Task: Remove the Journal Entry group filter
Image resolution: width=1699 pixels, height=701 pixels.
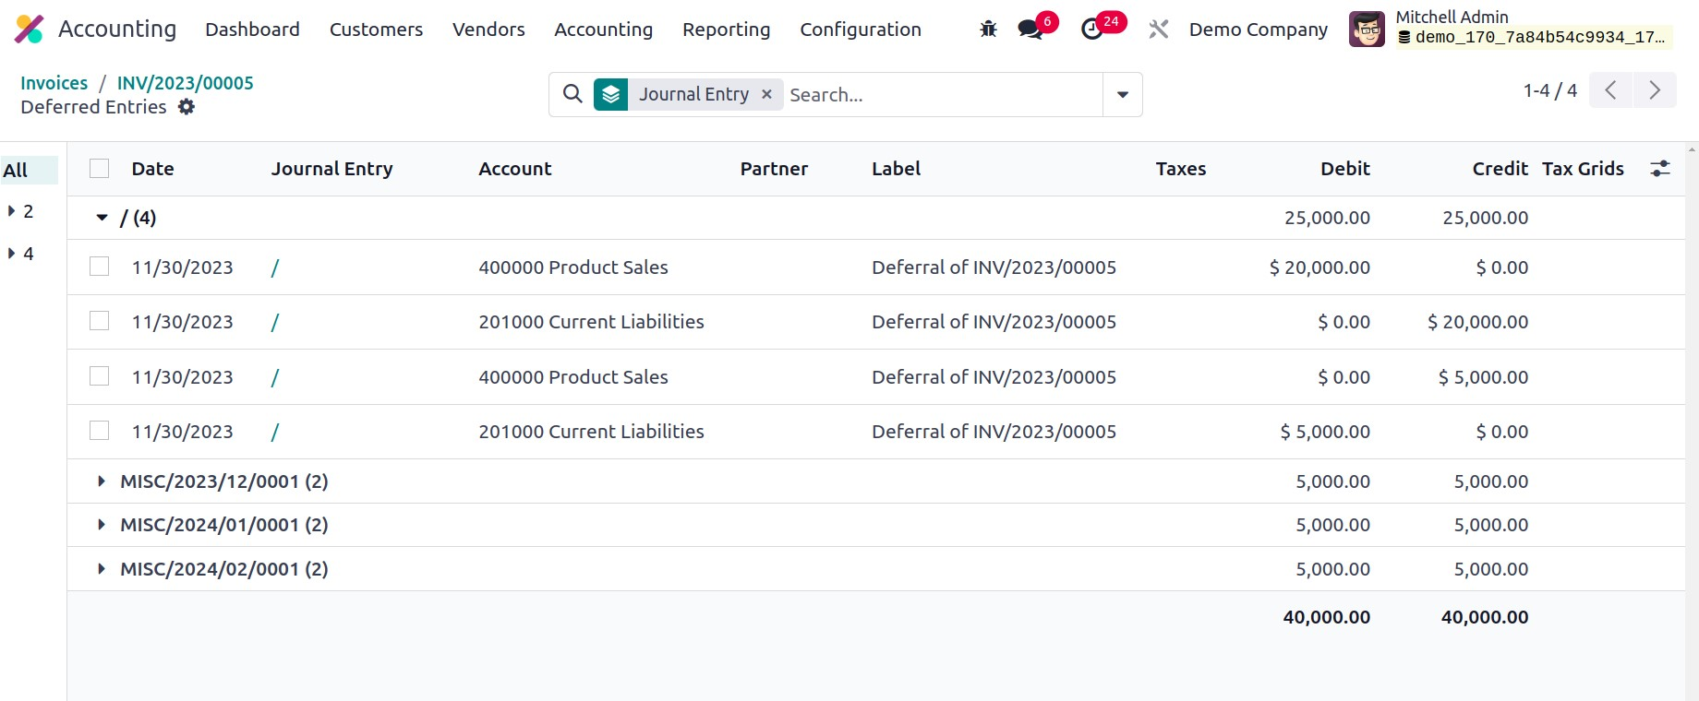Action: pyautogui.click(x=766, y=94)
